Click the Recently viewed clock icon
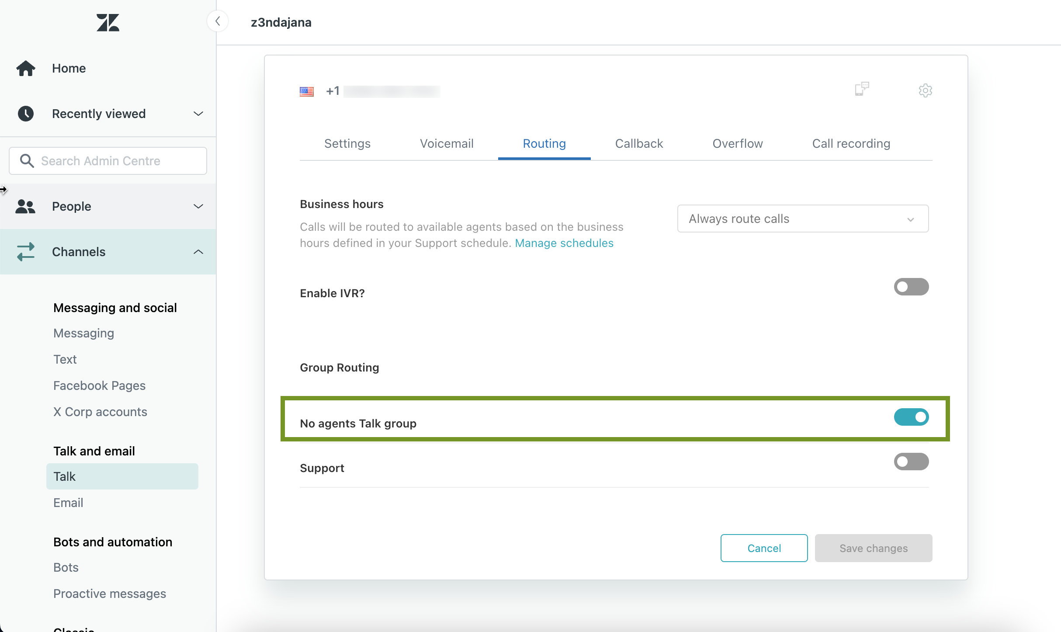Viewport: 1061px width, 632px height. click(26, 113)
